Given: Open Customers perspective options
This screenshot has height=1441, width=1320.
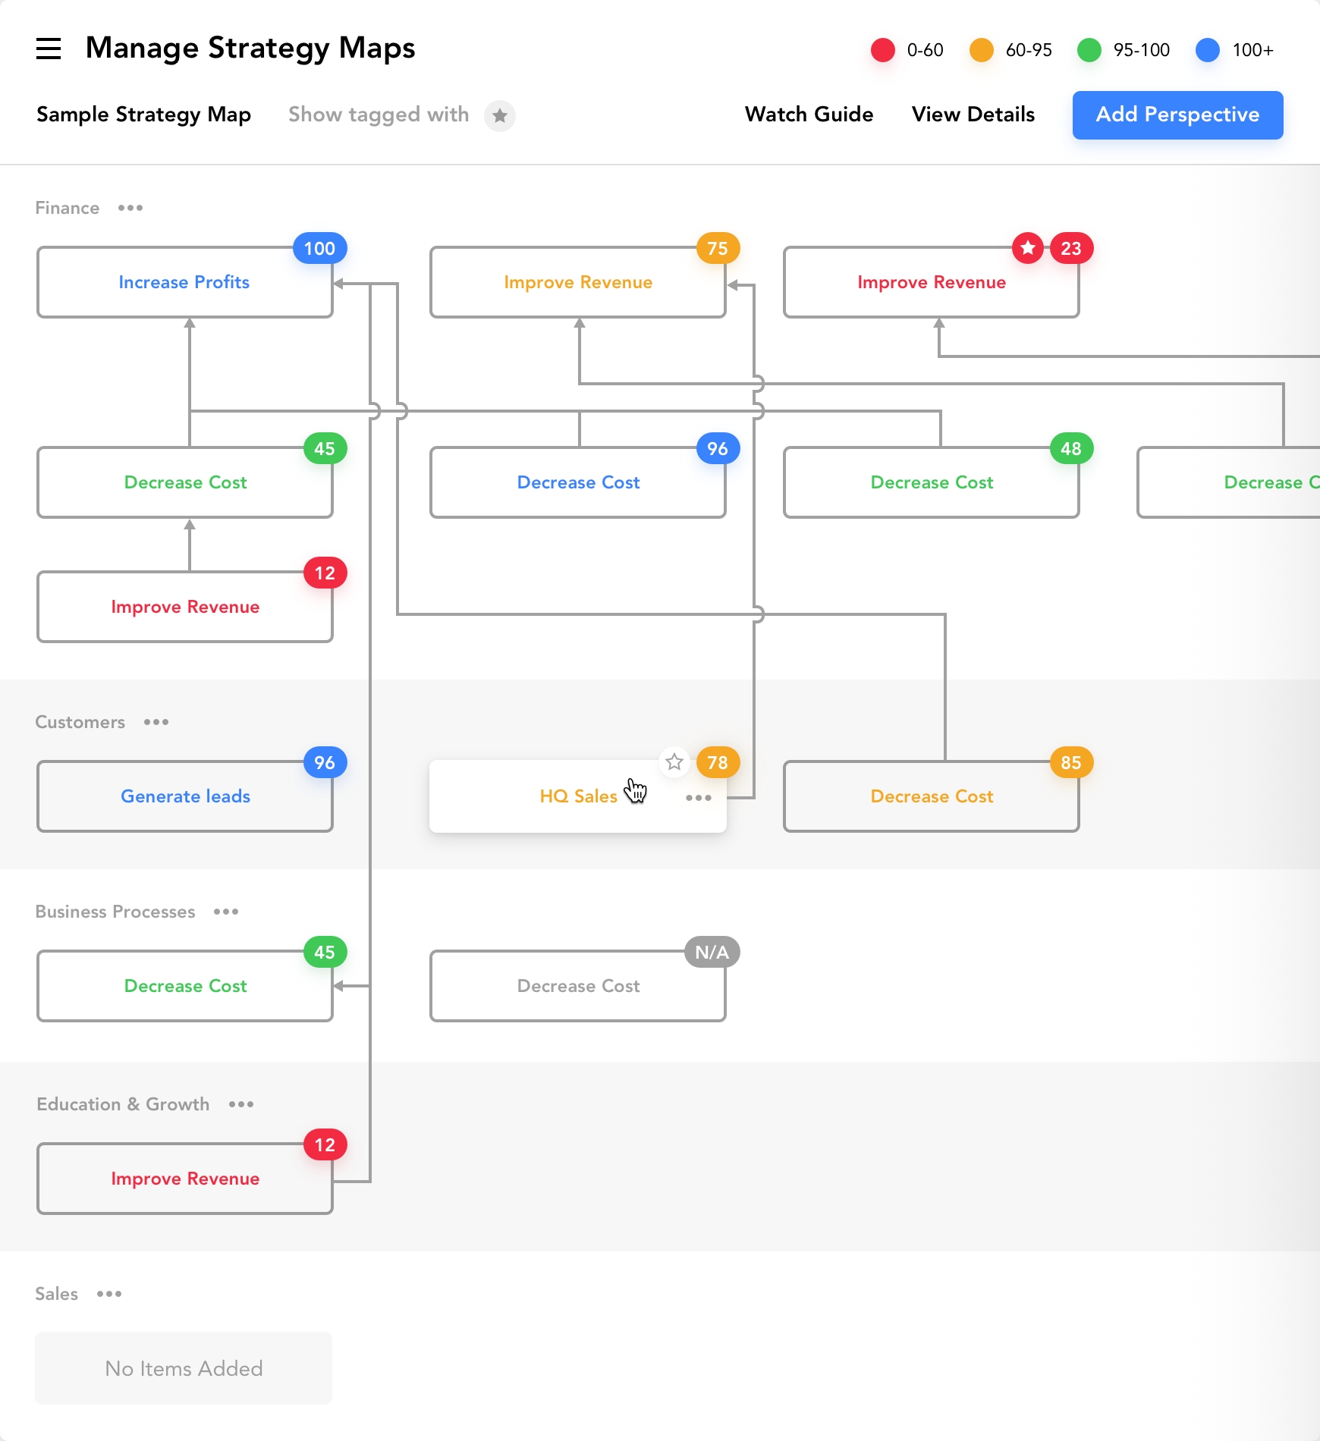Looking at the screenshot, I should [156, 722].
